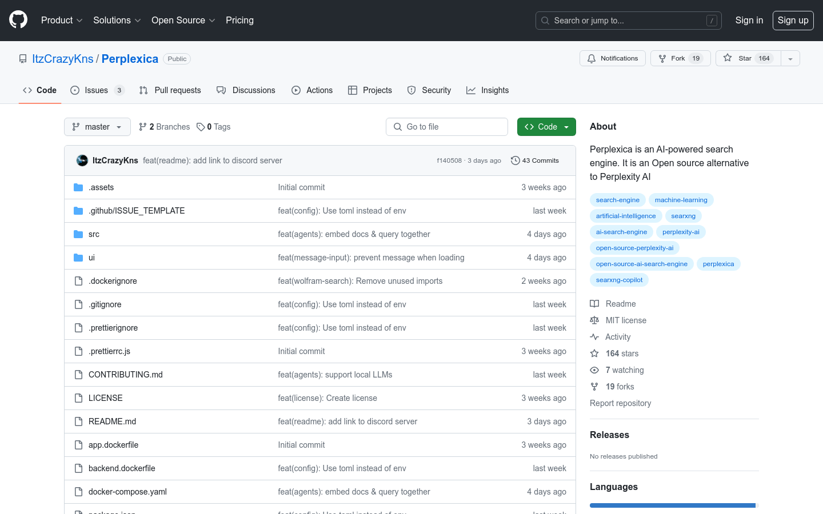Click the Activity pulse icon

(594, 337)
